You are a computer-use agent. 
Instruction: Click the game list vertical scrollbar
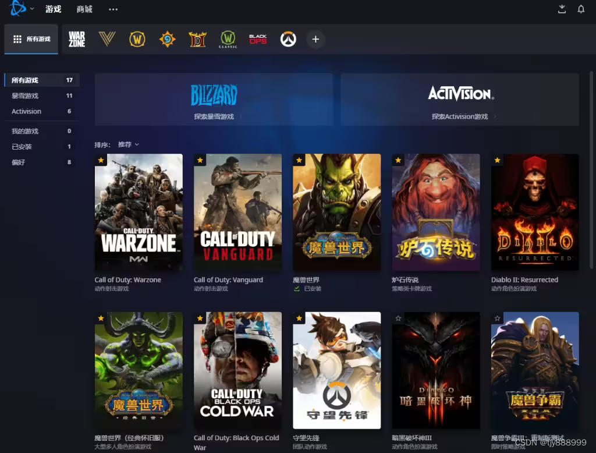591,169
